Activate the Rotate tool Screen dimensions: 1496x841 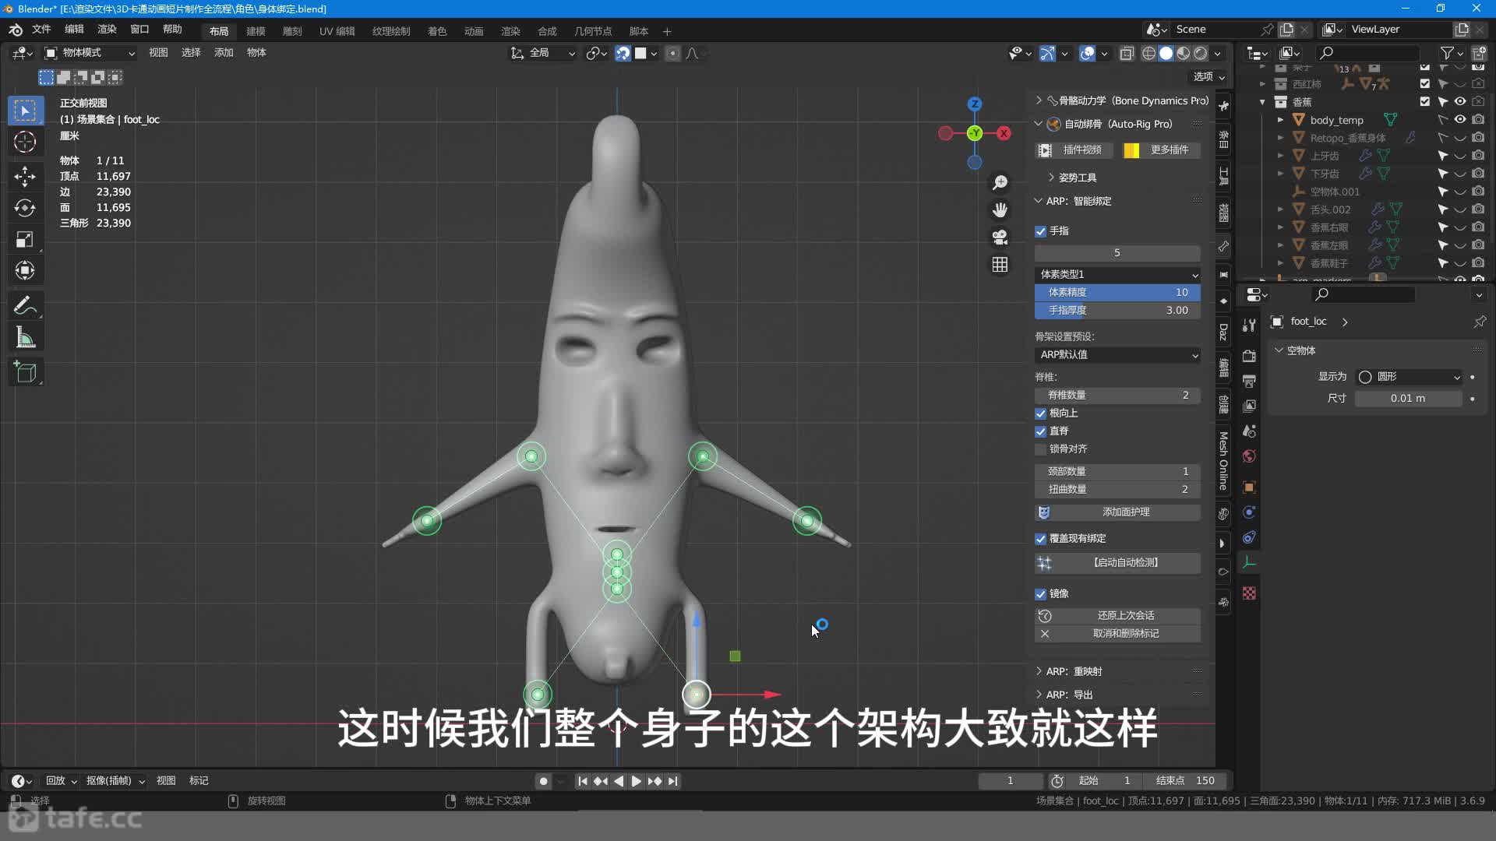click(25, 208)
